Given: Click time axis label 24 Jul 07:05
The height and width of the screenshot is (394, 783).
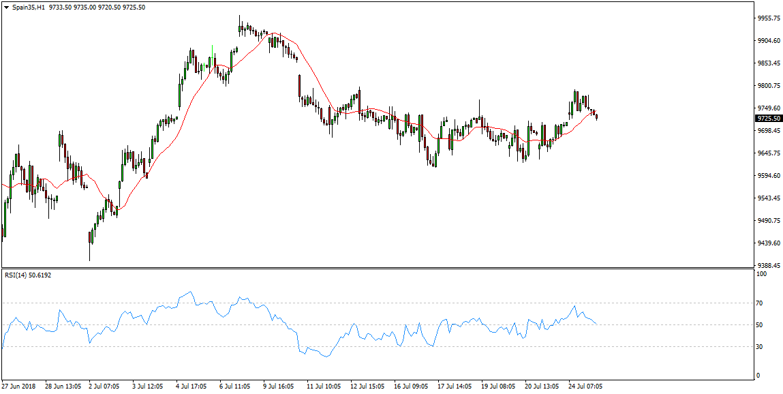Looking at the screenshot, I should tap(585, 387).
